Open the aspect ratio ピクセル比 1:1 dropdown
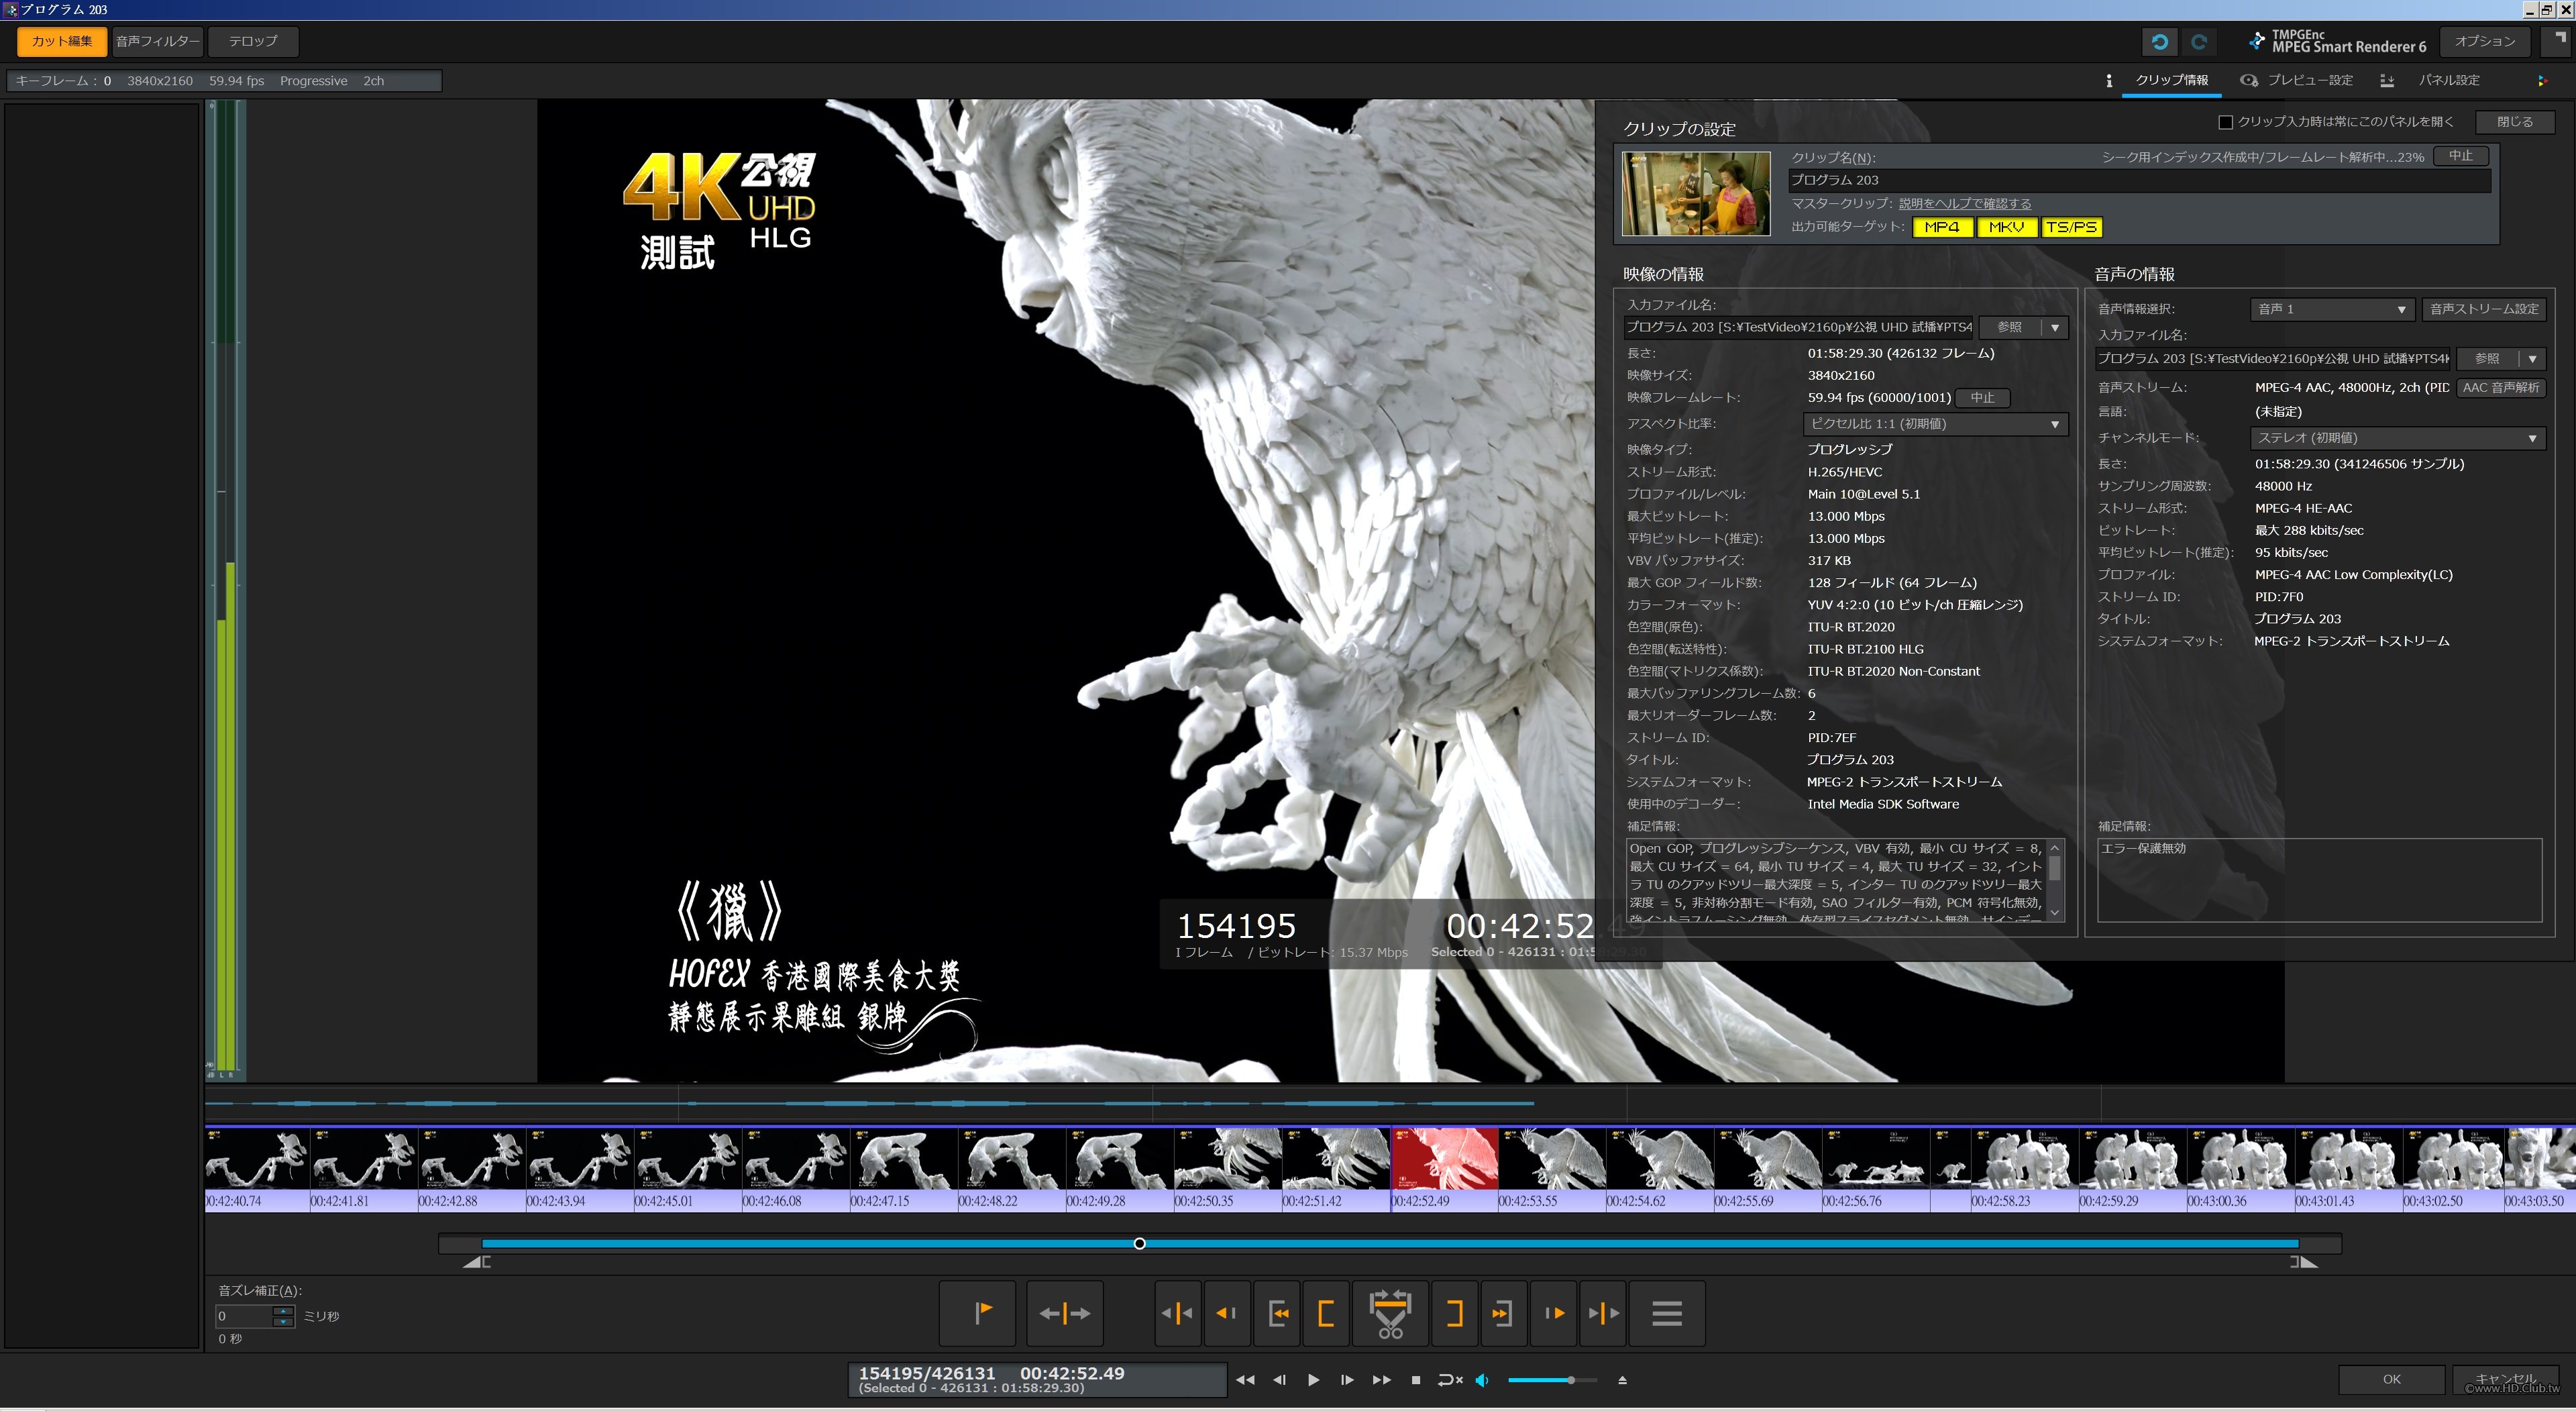2576x1411 pixels. 1935,424
